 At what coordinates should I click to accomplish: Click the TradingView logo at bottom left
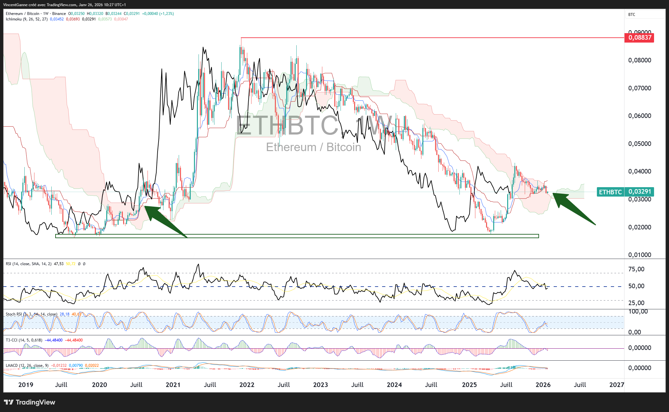[30, 402]
